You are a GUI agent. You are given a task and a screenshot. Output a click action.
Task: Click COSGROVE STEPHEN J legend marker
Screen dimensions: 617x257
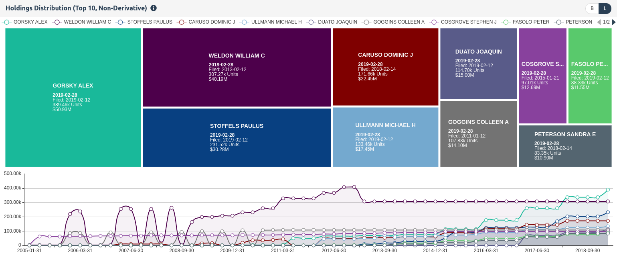(x=434, y=22)
